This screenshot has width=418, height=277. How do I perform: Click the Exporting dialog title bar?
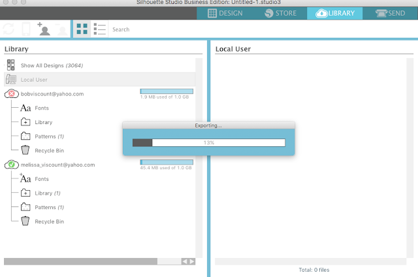(x=208, y=125)
